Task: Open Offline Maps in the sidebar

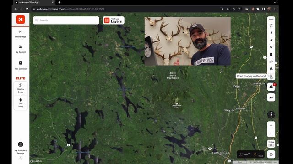Action: coord(21,34)
